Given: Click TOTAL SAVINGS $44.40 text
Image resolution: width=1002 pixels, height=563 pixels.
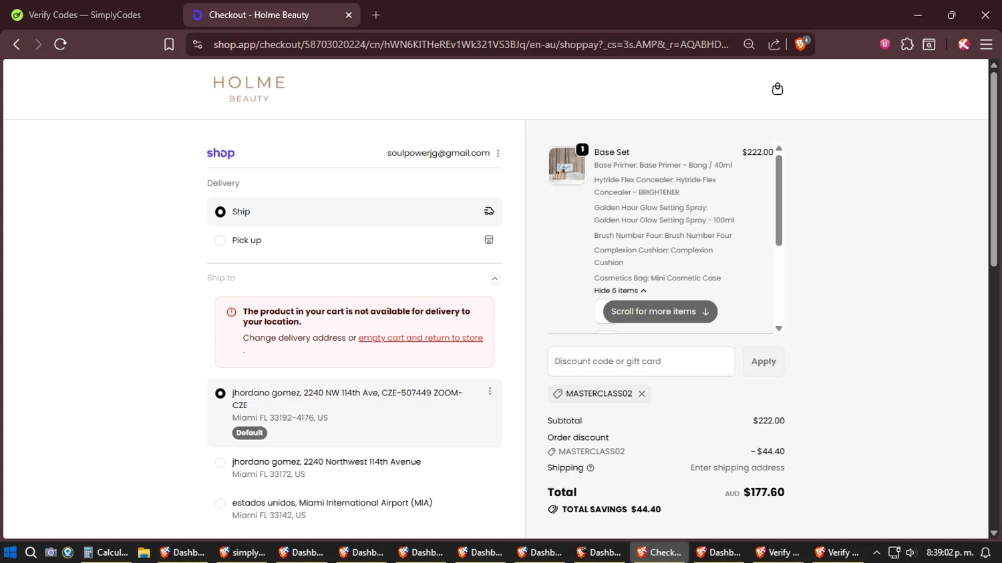Looking at the screenshot, I should [x=611, y=509].
